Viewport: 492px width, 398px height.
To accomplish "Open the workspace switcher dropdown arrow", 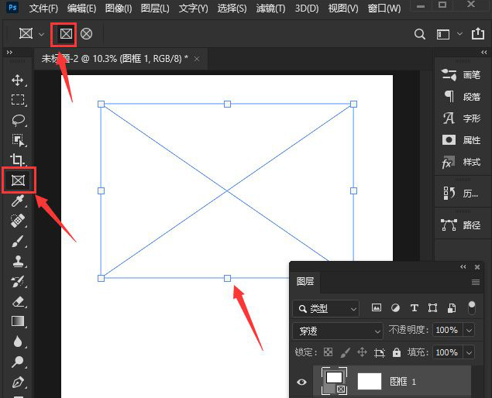I will [460, 33].
